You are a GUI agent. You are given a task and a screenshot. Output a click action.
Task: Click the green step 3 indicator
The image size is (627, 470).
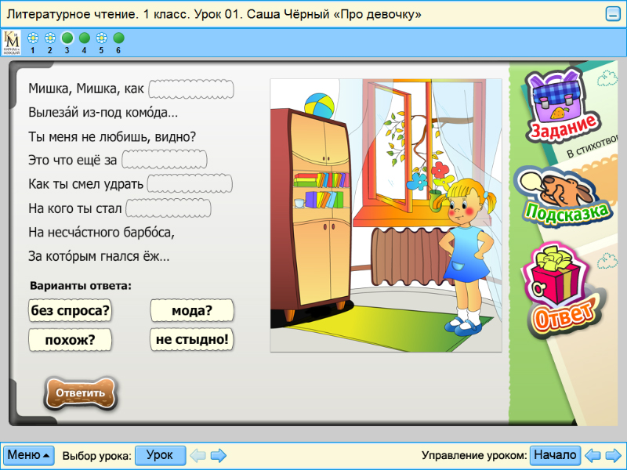pos(67,36)
